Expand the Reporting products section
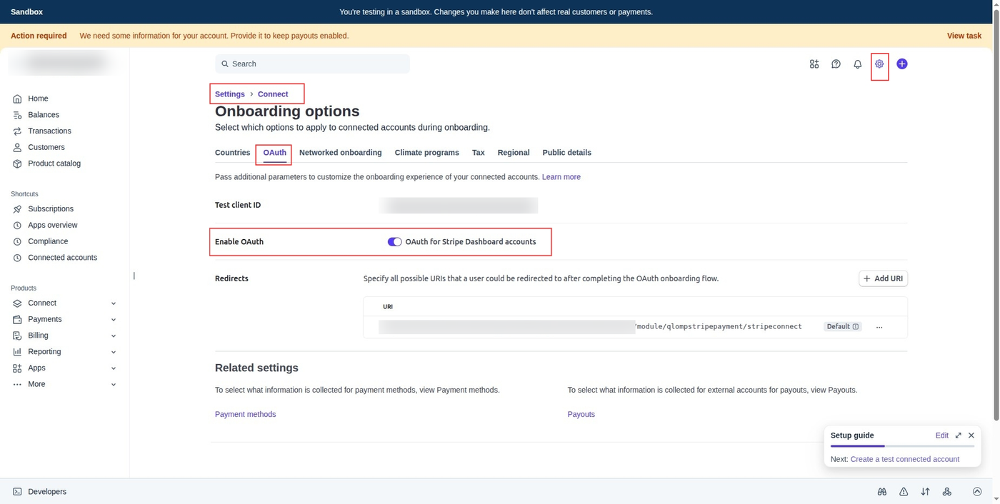 point(114,352)
